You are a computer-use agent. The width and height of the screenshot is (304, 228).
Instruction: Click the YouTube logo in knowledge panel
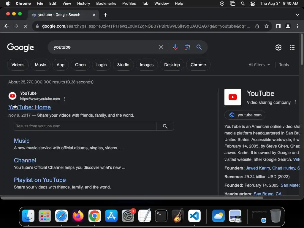click(233, 97)
